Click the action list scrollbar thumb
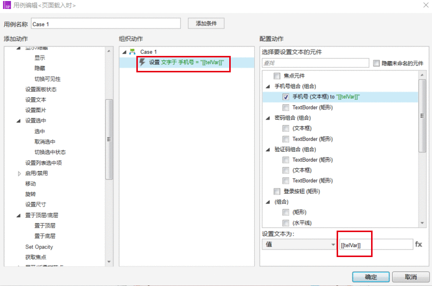This screenshot has width=432, height=286. pyautogui.click(x=109, y=139)
